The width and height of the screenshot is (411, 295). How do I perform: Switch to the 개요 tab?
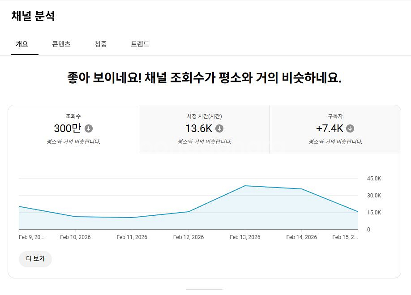pos(22,44)
